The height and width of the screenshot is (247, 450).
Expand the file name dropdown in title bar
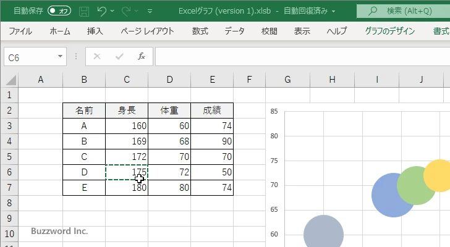coord(334,12)
